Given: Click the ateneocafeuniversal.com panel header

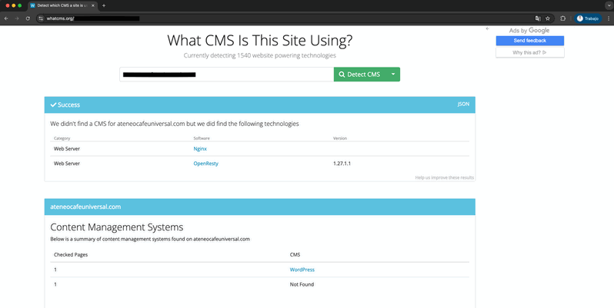Looking at the screenshot, I should tap(259, 207).
